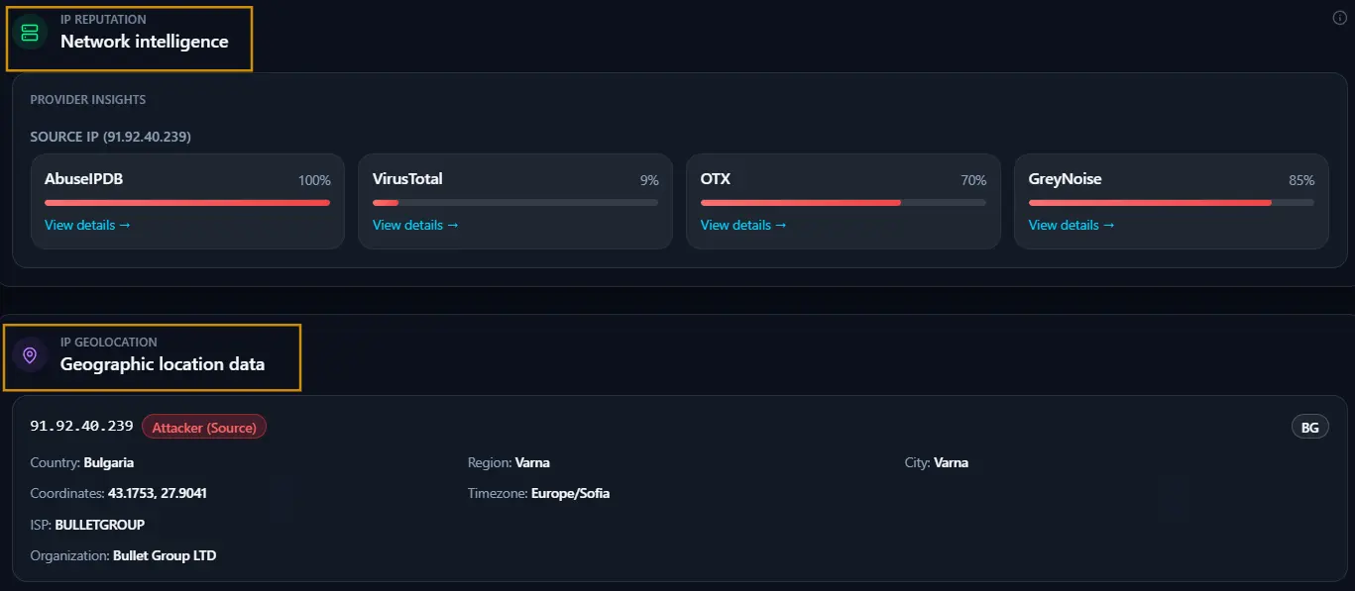The width and height of the screenshot is (1355, 591).
Task: Click the 91.92.40.239 address in geolocation card
Action: (x=81, y=426)
